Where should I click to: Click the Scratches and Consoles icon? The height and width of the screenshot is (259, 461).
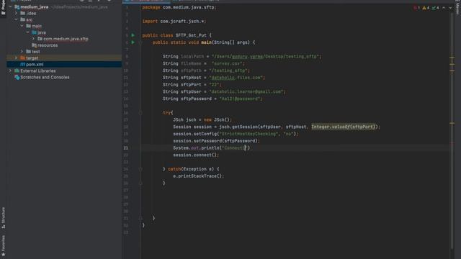point(17,77)
